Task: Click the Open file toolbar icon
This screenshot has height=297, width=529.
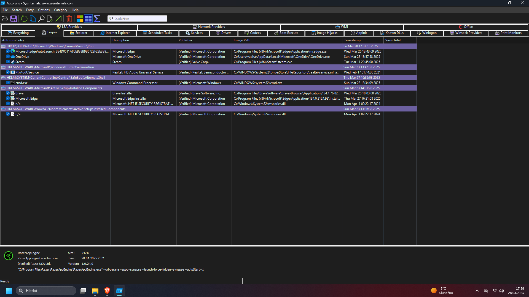Action: (5, 19)
